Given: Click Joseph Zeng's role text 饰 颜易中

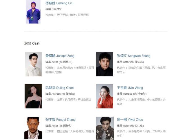Looking at the screenshot, I should tap(66, 62).
